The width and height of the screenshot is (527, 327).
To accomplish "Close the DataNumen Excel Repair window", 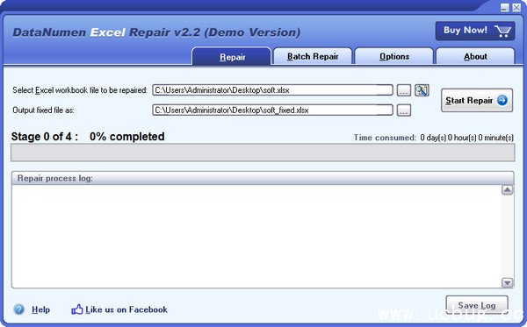I will coord(516,7).
